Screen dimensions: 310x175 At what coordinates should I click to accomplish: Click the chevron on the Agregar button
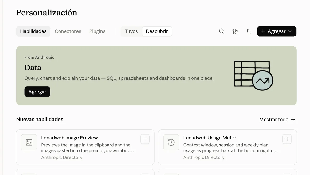click(x=290, y=31)
